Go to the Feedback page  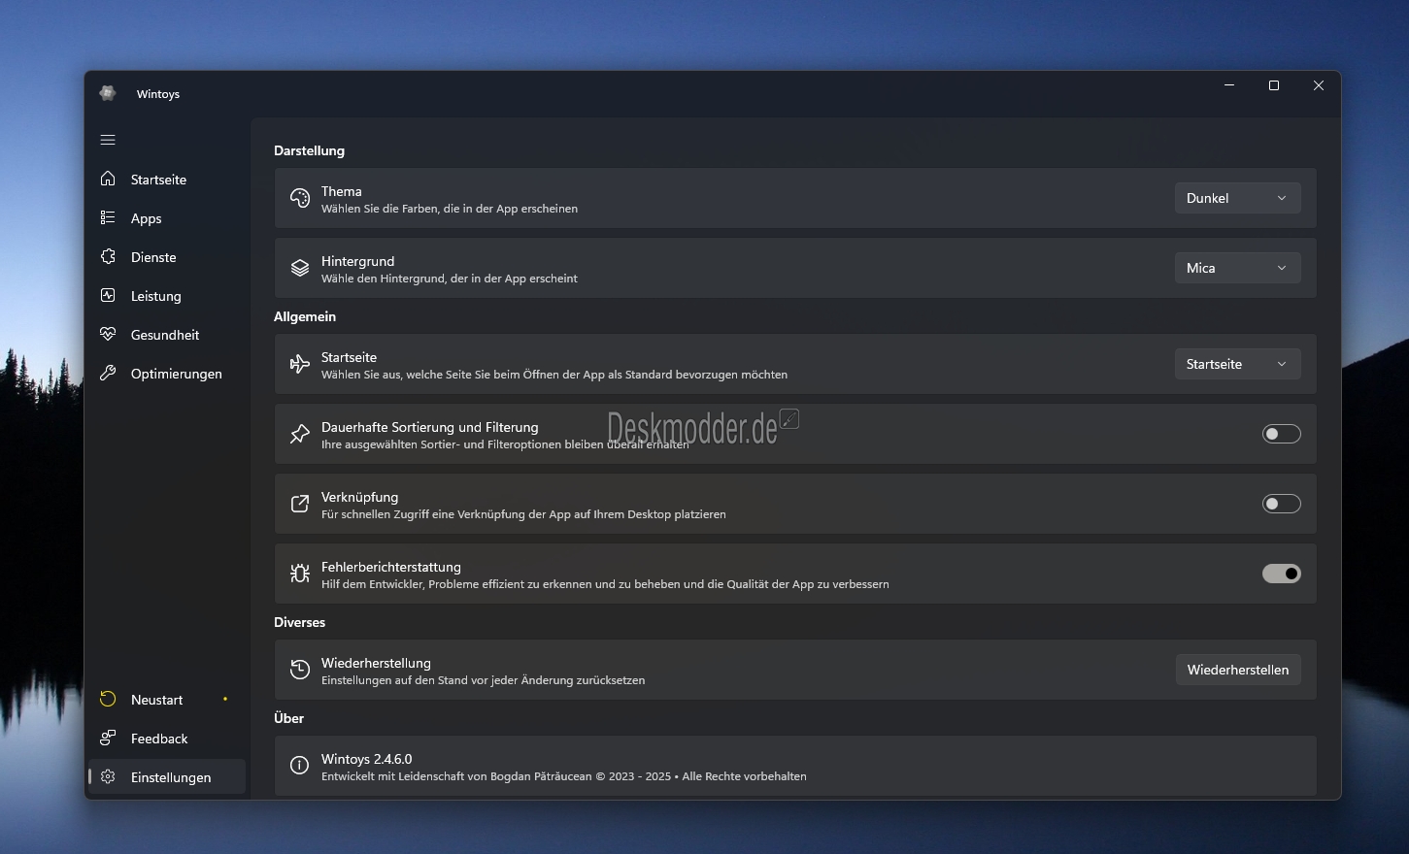(159, 739)
